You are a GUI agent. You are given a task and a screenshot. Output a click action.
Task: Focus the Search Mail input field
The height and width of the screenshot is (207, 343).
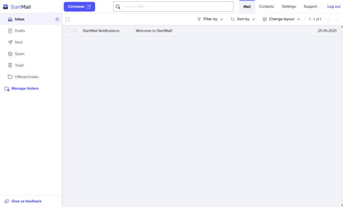(x=173, y=6)
